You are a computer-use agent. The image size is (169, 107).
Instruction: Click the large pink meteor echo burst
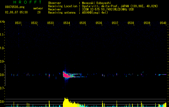coord(66,75)
